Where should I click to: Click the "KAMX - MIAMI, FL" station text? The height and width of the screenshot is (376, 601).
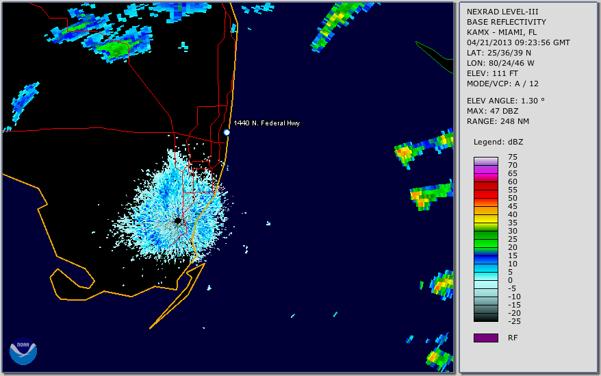502,33
